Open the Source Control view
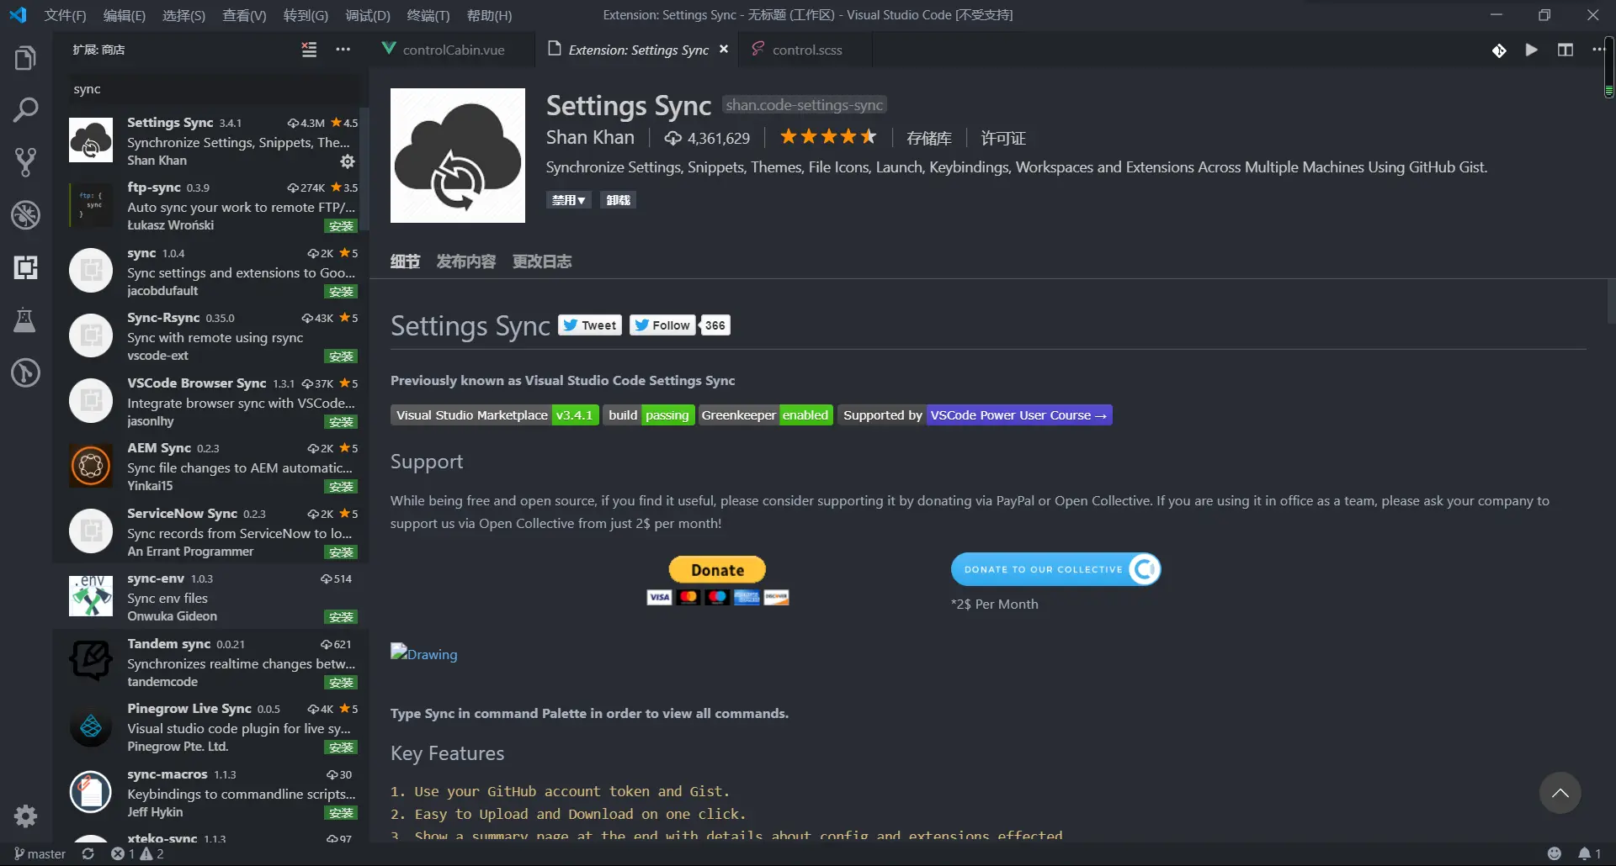Image resolution: width=1616 pixels, height=866 pixels. (x=25, y=162)
